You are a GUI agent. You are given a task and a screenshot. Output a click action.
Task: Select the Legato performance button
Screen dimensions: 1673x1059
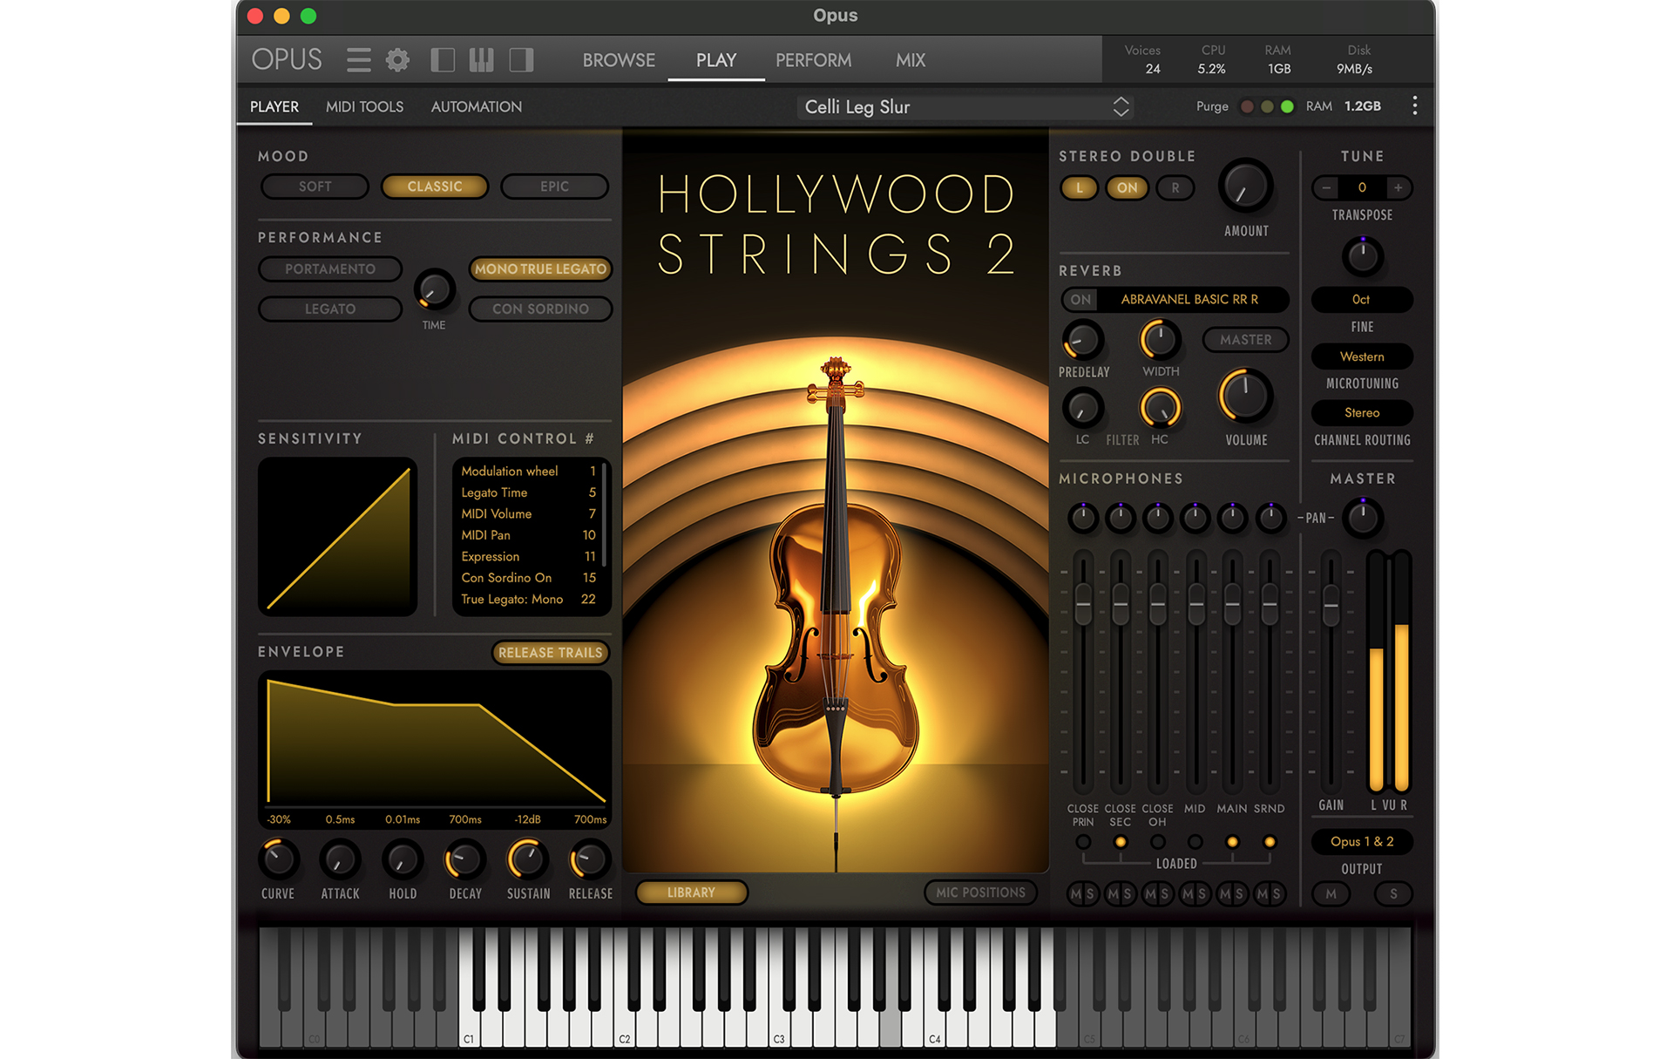[x=330, y=309]
